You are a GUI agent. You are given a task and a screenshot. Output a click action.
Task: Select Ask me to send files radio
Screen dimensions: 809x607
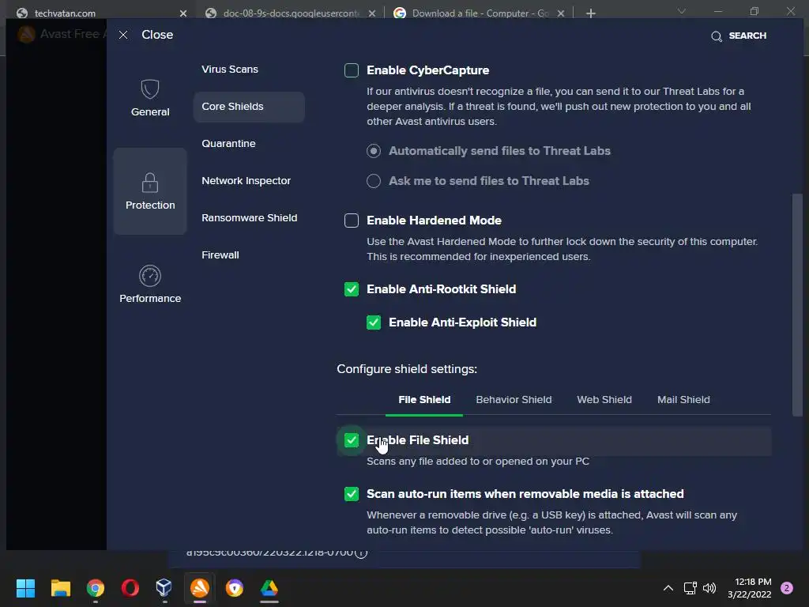[x=374, y=181]
